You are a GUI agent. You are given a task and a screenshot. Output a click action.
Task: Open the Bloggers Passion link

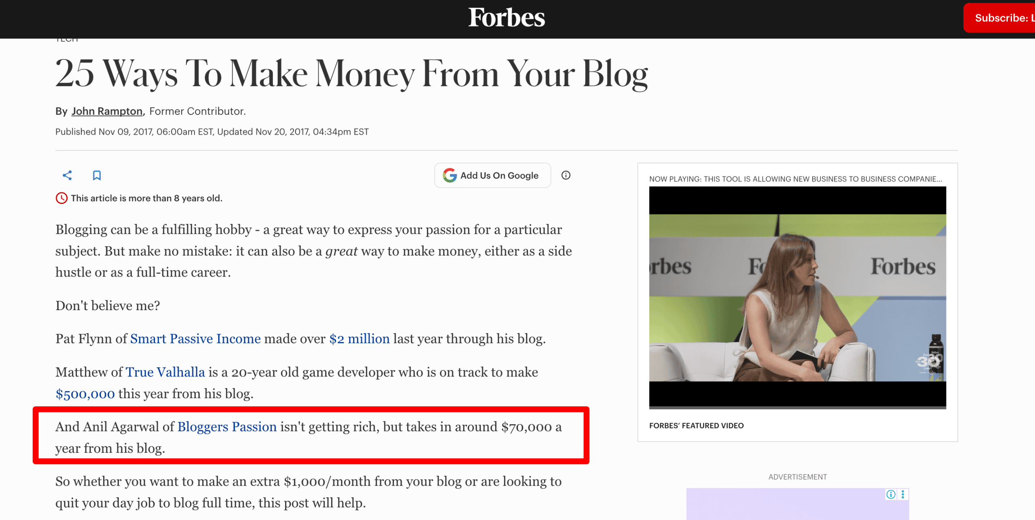pyautogui.click(x=226, y=427)
